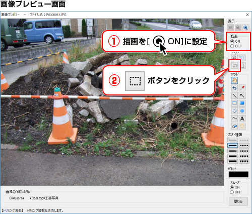Viewport: 252px width, 214px height.
Task: Click the scissors trimming icon
Action: (x=234, y=57)
